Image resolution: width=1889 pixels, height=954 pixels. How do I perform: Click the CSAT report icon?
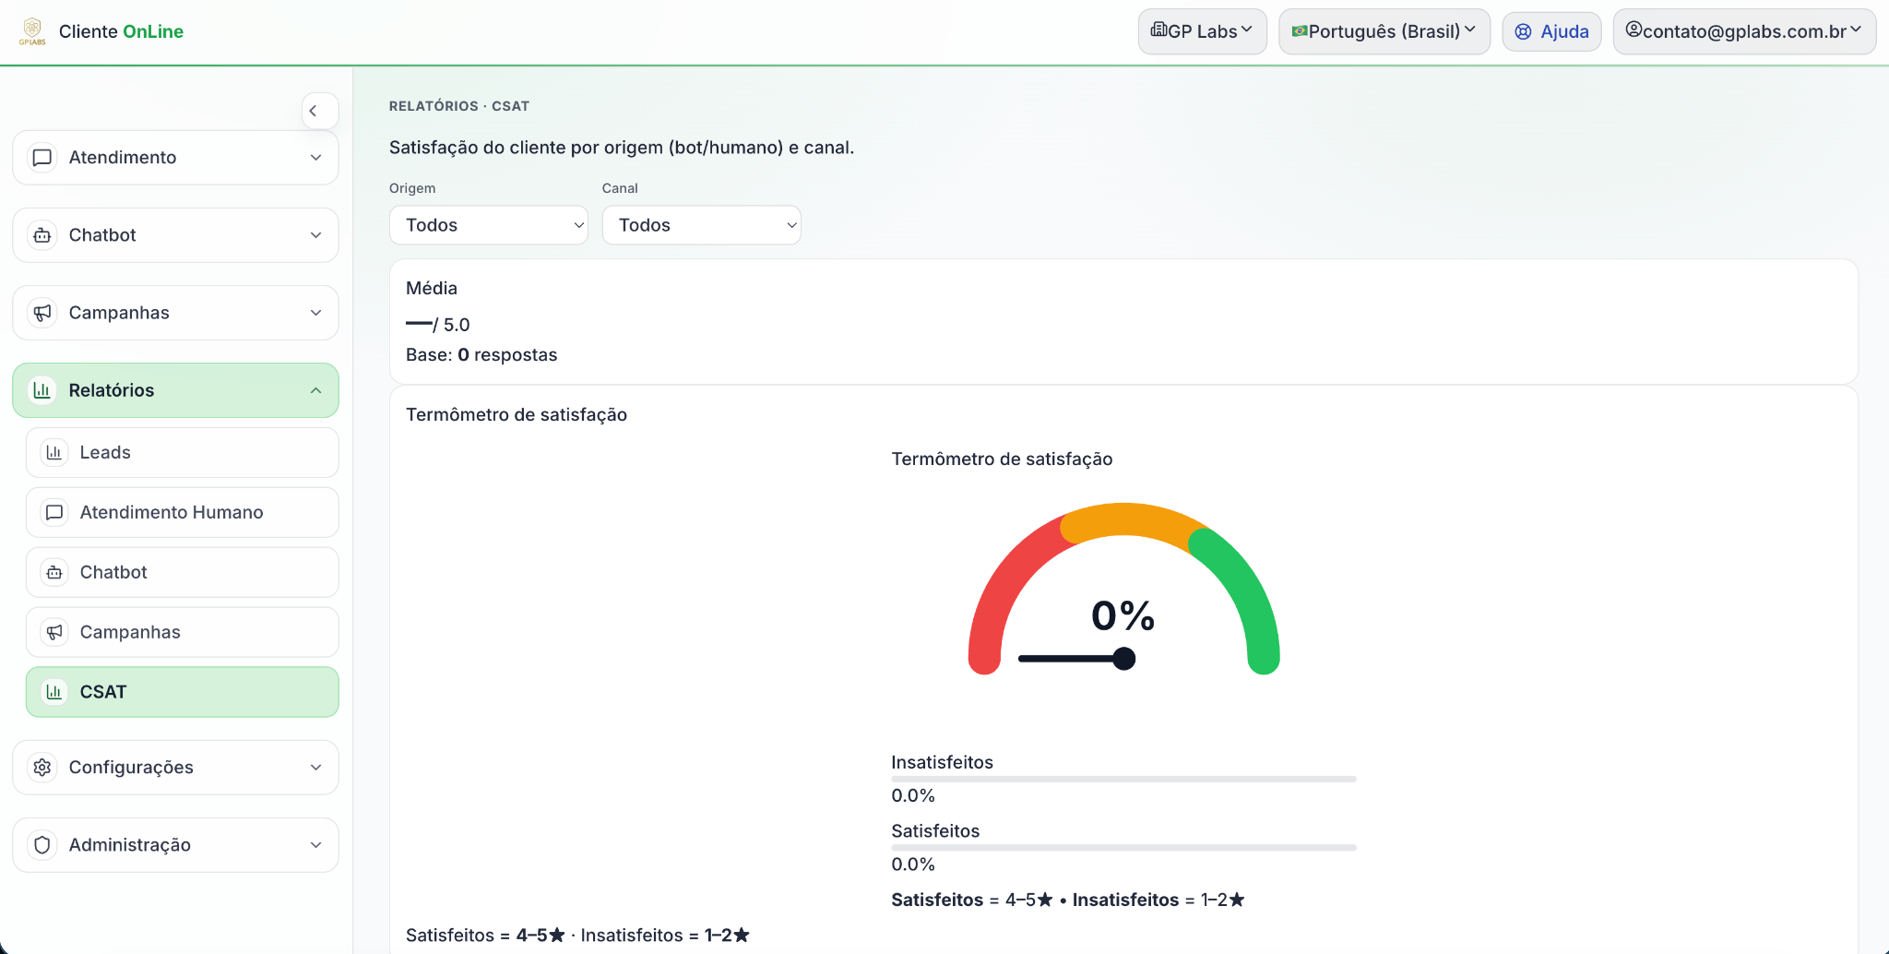tap(54, 691)
